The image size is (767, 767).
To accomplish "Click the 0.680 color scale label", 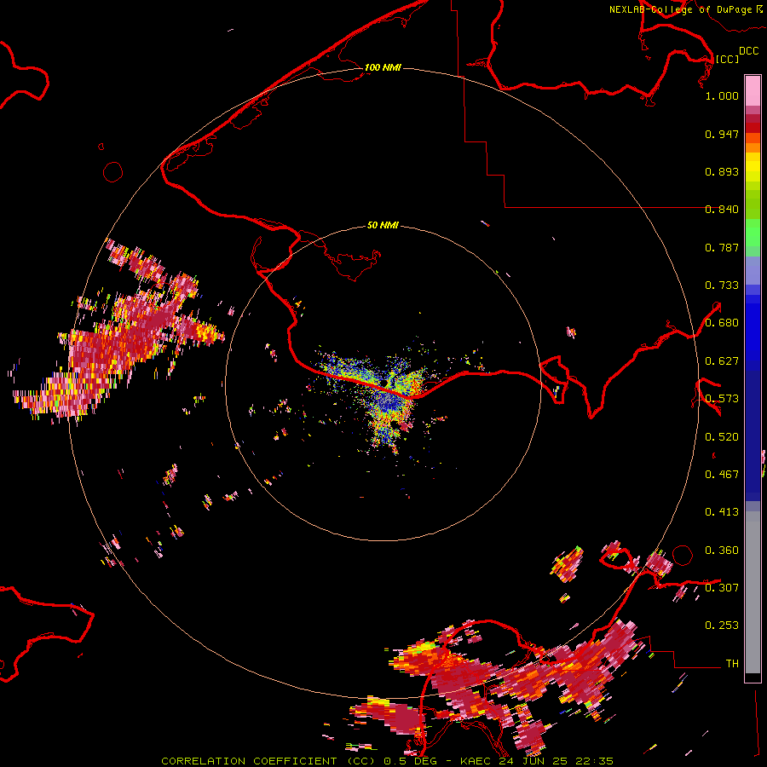I will pos(722,323).
